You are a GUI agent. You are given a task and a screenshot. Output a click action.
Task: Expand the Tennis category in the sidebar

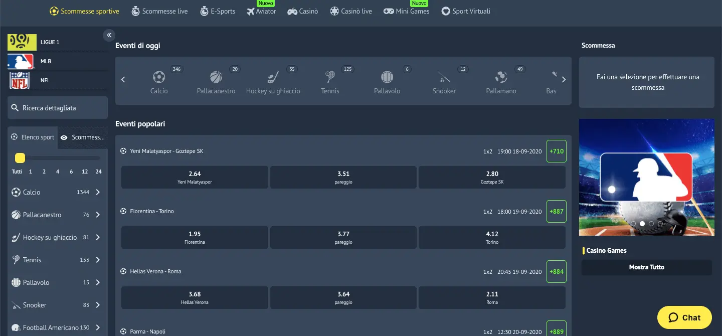(x=98, y=260)
